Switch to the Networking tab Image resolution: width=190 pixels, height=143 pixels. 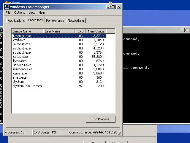coord(76,21)
